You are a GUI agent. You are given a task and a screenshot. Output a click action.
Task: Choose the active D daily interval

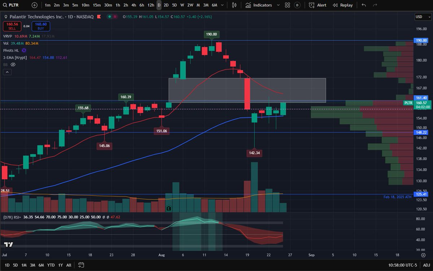coord(159,5)
